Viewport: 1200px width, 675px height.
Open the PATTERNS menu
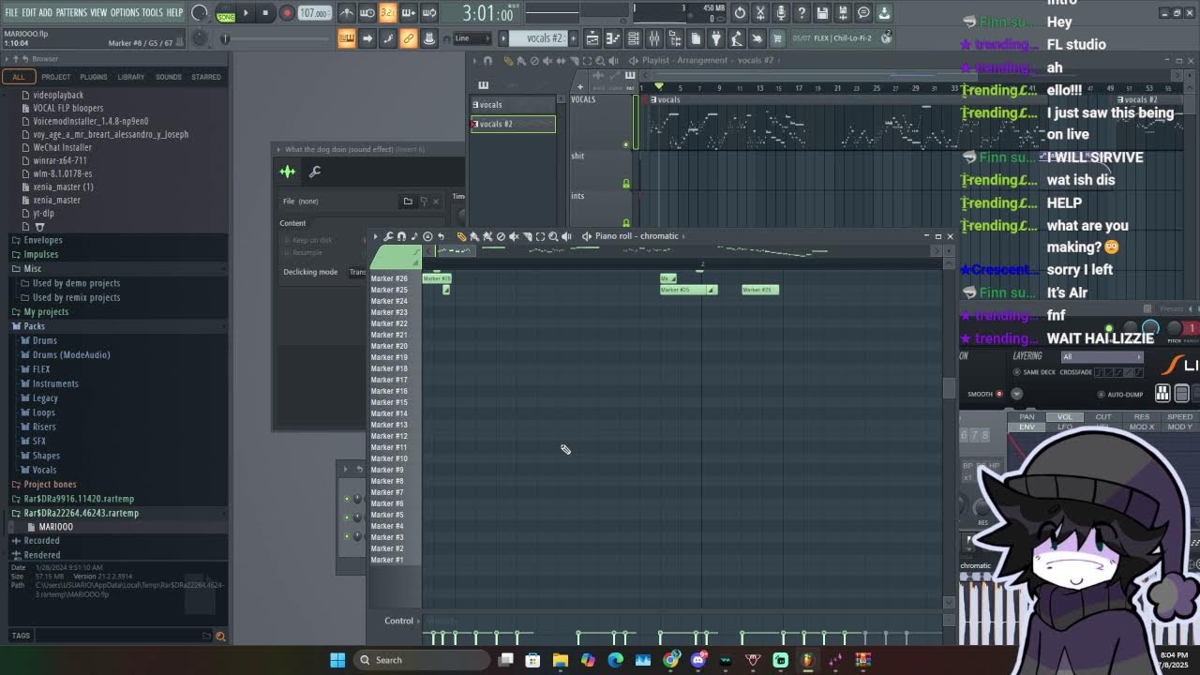pos(71,13)
